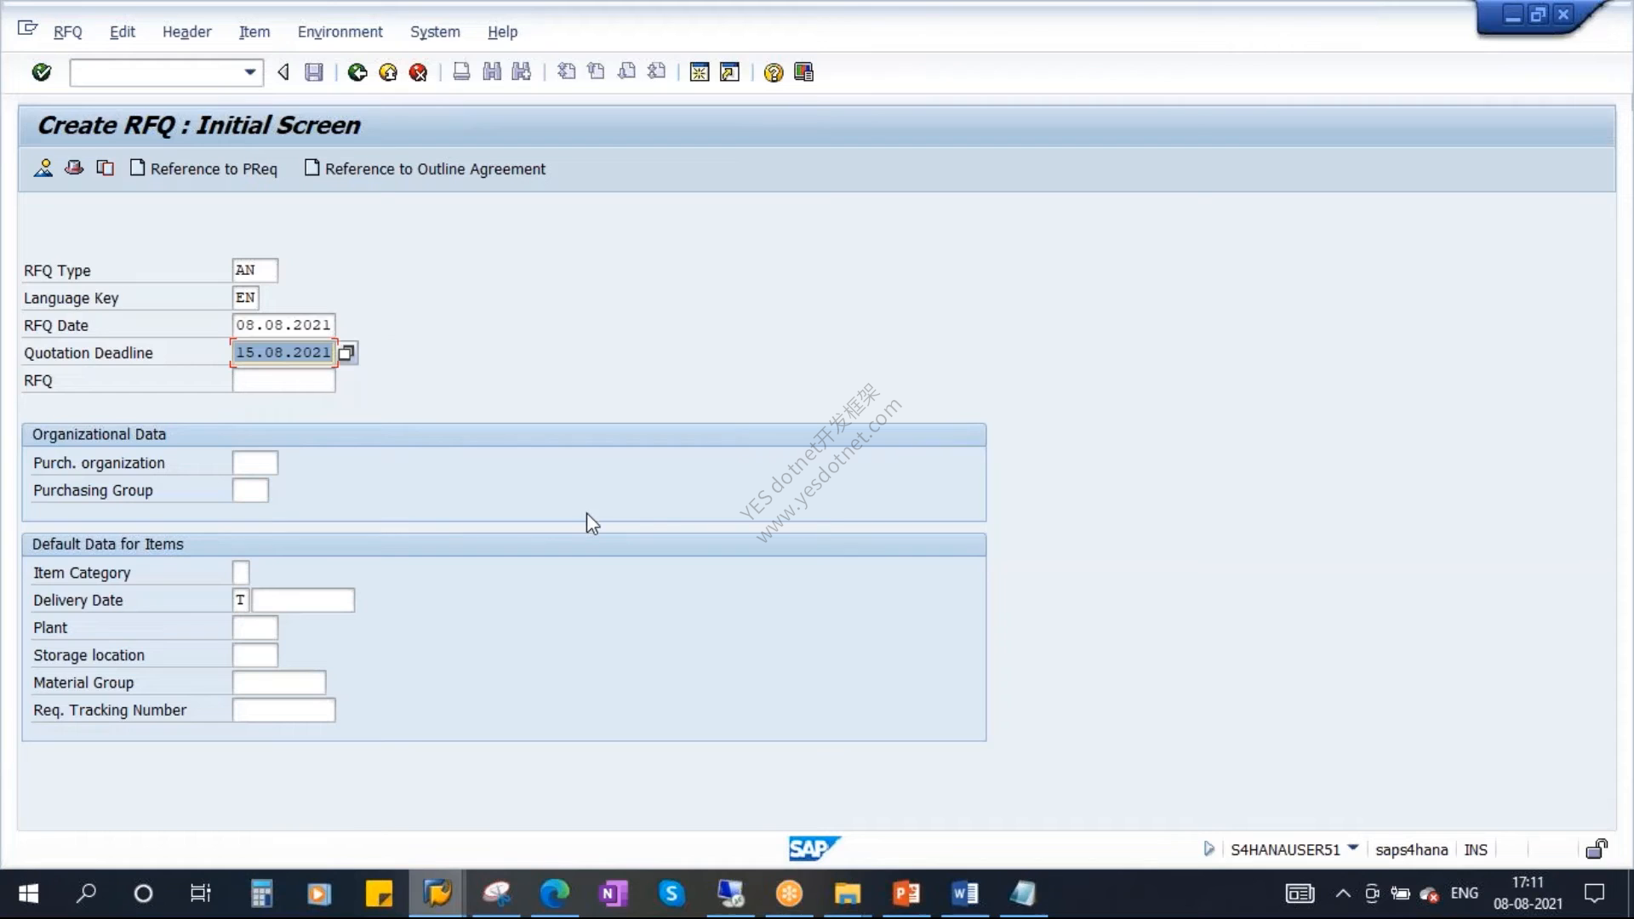
Task: Click the Print icon in toolbar
Action: coord(461,72)
